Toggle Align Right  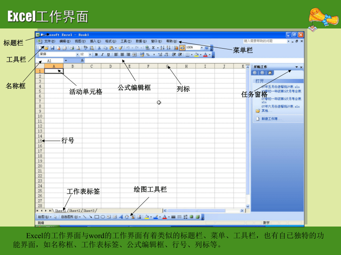[128, 55]
